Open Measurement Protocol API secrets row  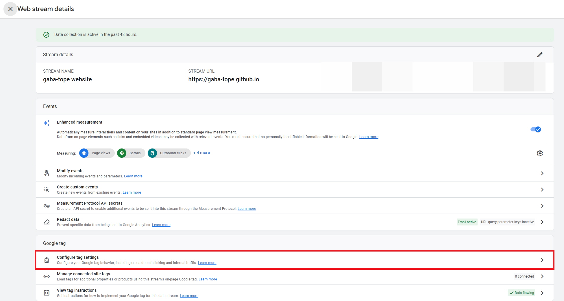295,206
